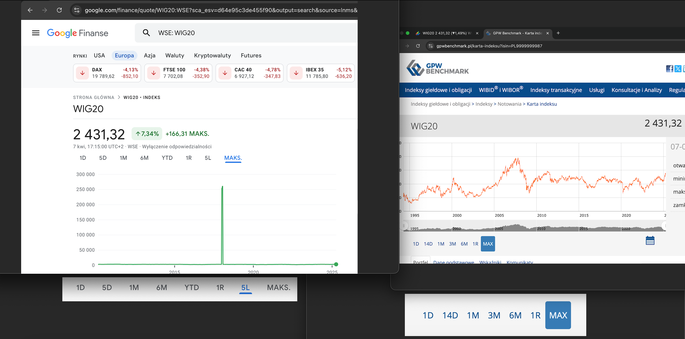The width and height of the screenshot is (685, 339).
Task: Select the Europa markets chip
Action: pyautogui.click(x=124, y=55)
